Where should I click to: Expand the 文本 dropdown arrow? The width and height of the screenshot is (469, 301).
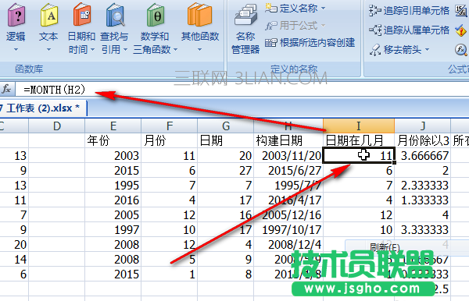coord(48,50)
